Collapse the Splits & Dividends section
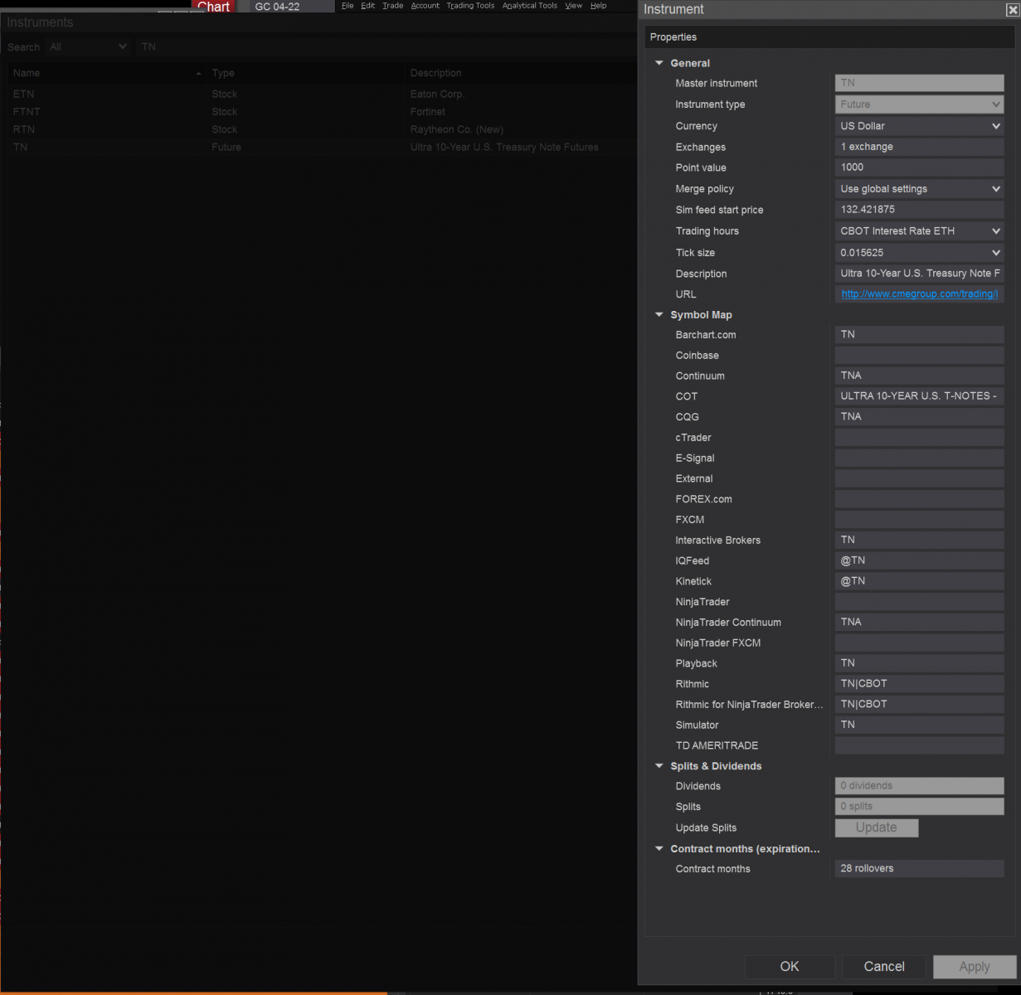1021x995 pixels. coord(659,765)
